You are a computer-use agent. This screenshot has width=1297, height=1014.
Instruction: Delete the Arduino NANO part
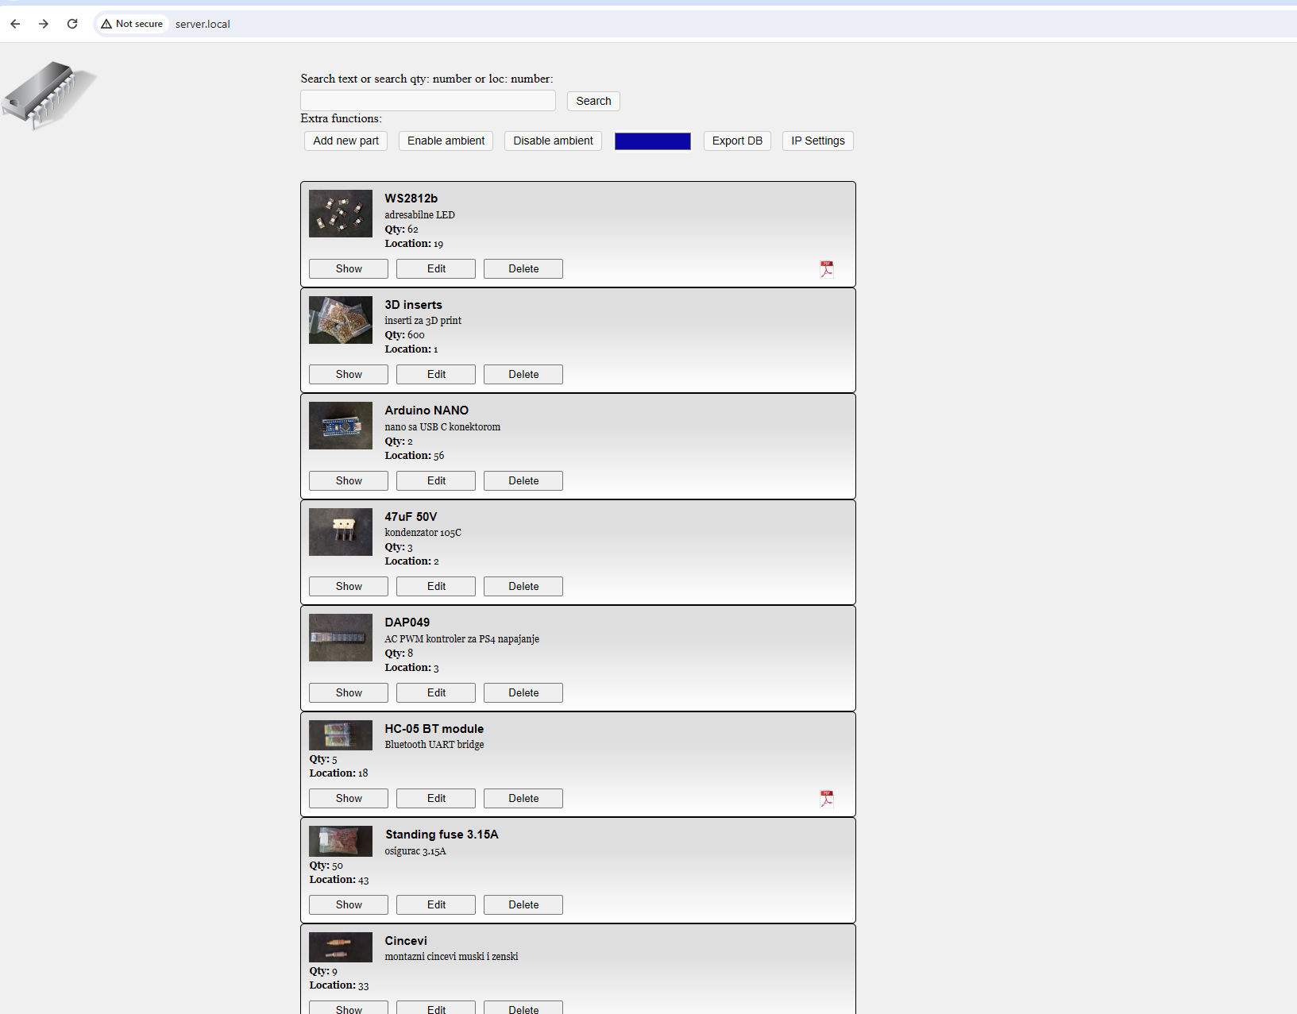coord(523,480)
